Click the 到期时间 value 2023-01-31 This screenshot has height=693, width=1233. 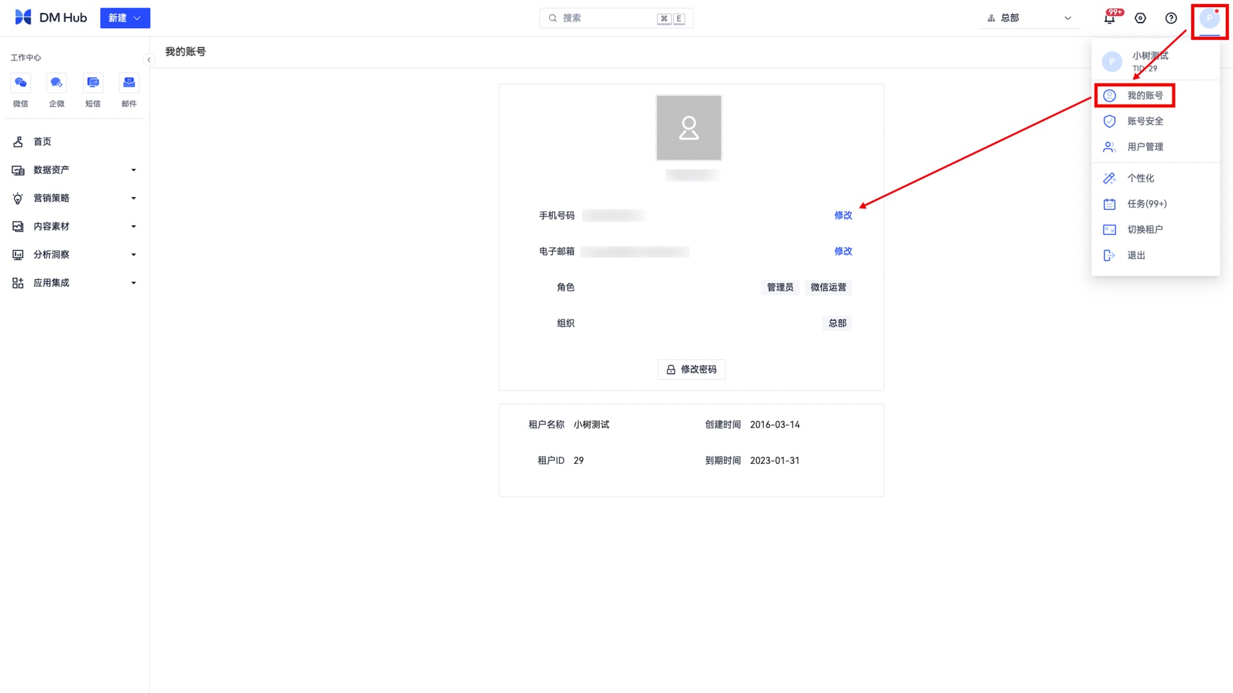click(x=775, y=461)
